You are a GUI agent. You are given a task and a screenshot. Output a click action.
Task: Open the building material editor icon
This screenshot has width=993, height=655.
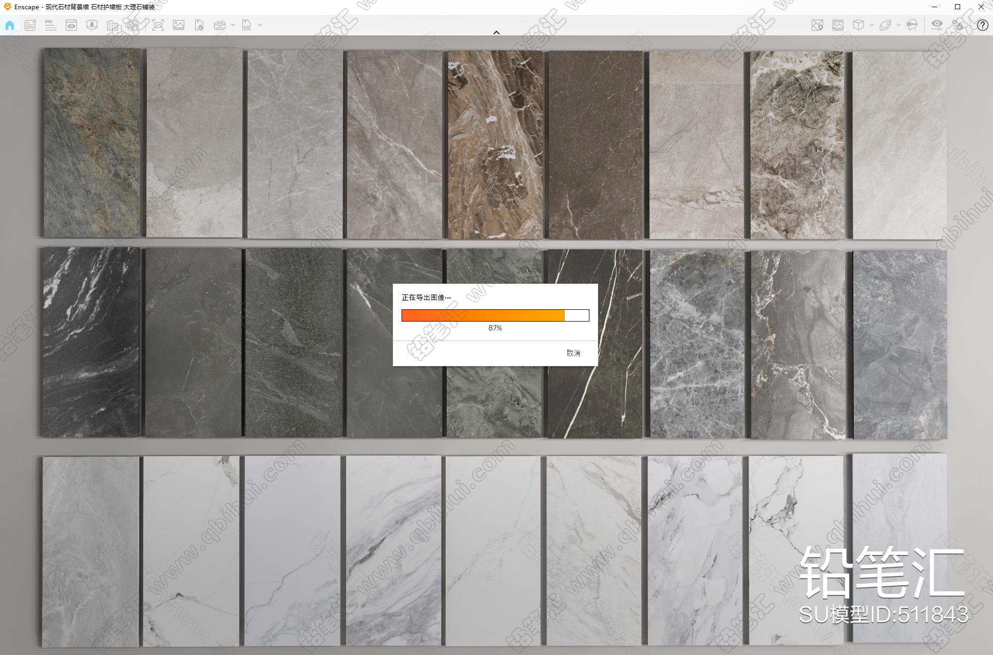[x=112, y=25]
